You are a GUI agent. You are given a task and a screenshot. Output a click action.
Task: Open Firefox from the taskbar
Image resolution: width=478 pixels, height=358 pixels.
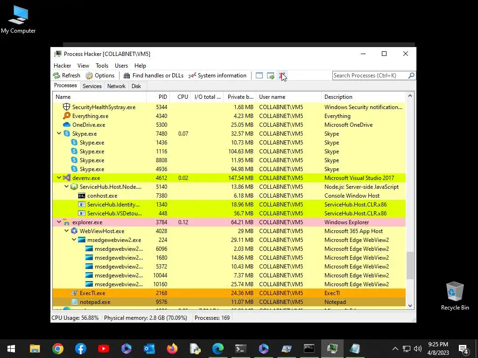coord(172,349)
